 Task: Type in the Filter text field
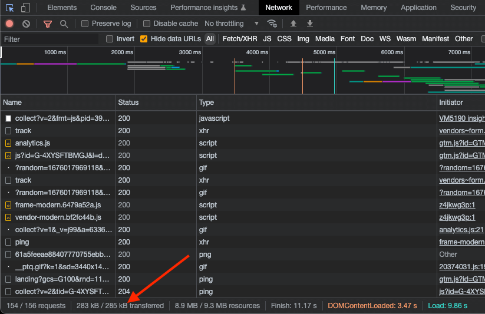pos(50,39)
